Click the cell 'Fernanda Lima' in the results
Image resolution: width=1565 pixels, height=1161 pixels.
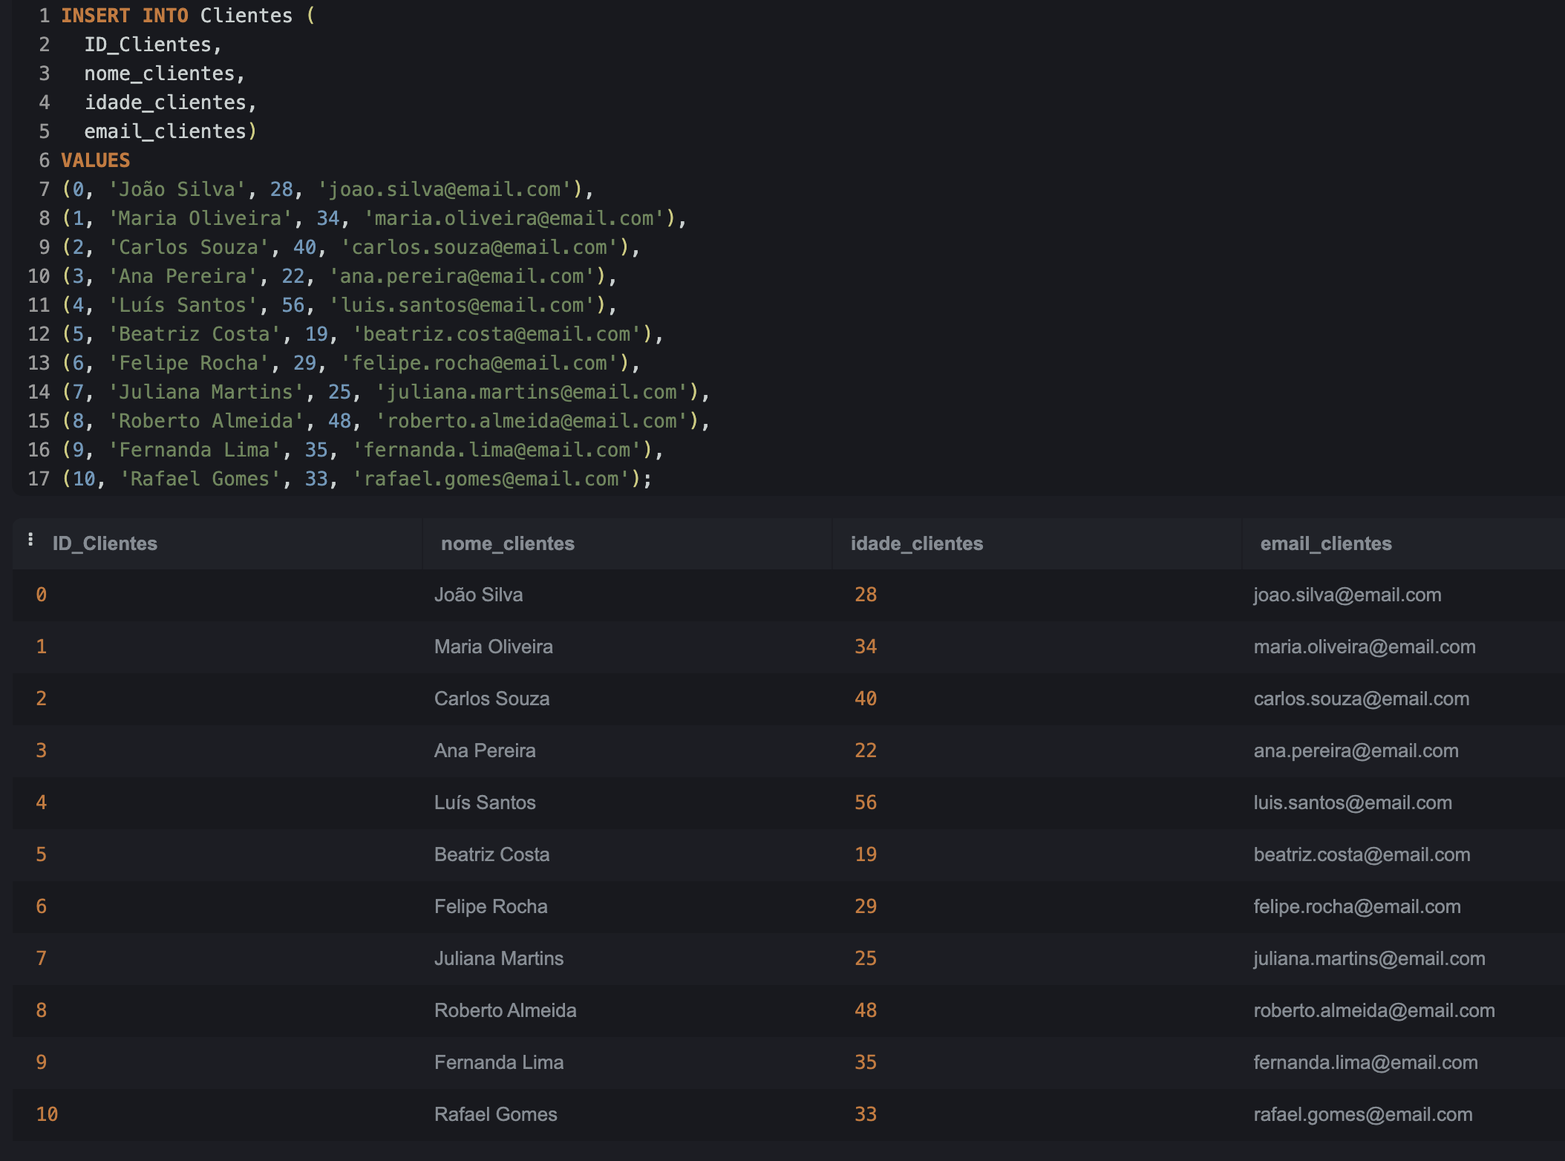tap(499, 1062)
